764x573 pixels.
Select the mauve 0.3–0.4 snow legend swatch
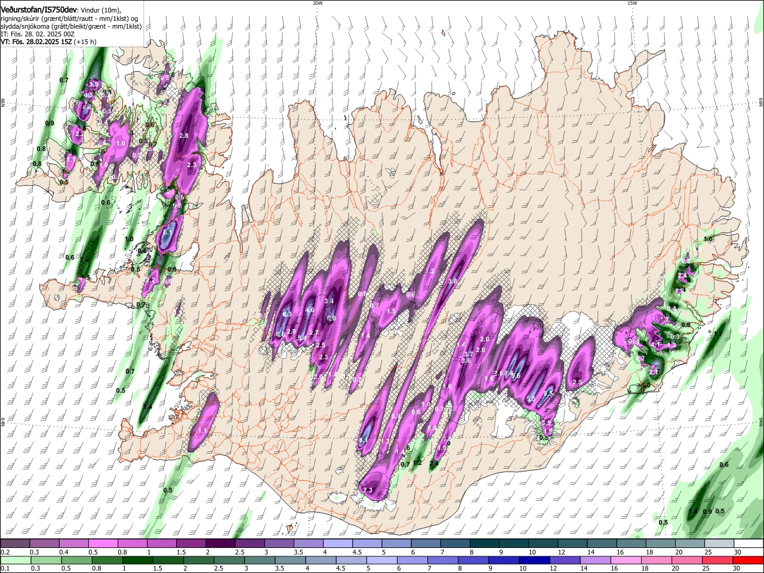[x=44, y=544]
